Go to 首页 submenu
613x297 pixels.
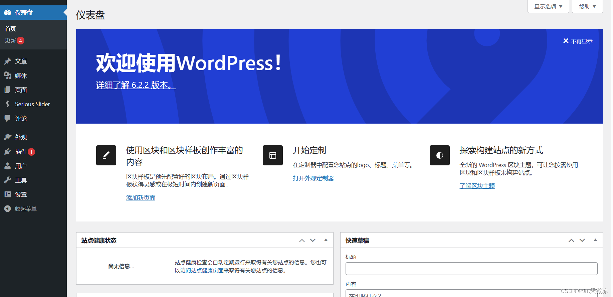[x=10, y=29]
